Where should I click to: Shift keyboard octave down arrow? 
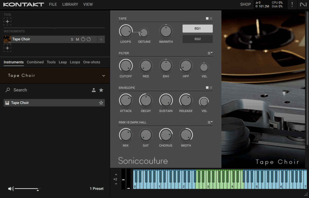coord(116,184)
